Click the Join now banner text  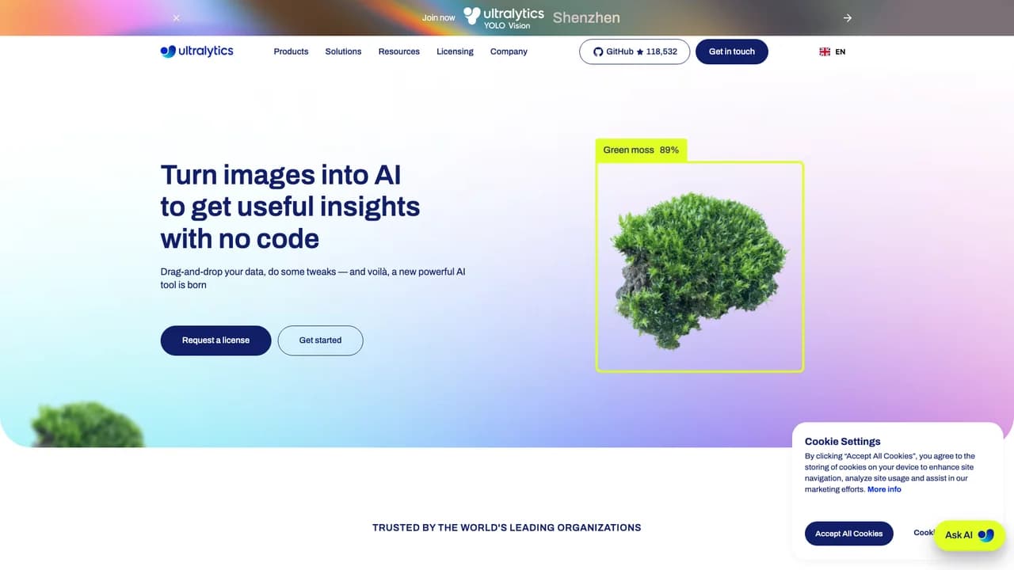(439, 17)
